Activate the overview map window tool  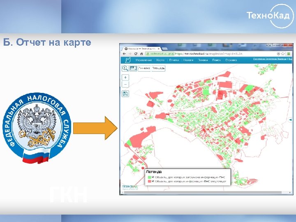(x=133, y=68)
